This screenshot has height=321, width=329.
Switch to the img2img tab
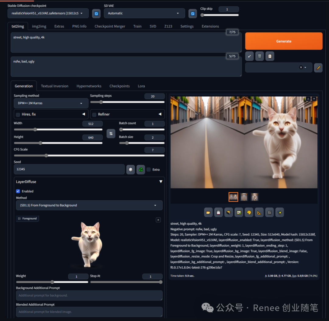click(39, 26)
